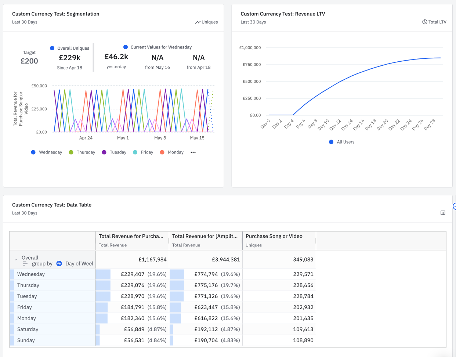
Task: Click the partially visible blue circle icon
Action: point(454,206)
